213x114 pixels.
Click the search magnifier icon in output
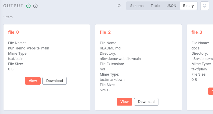click(119, 6)
